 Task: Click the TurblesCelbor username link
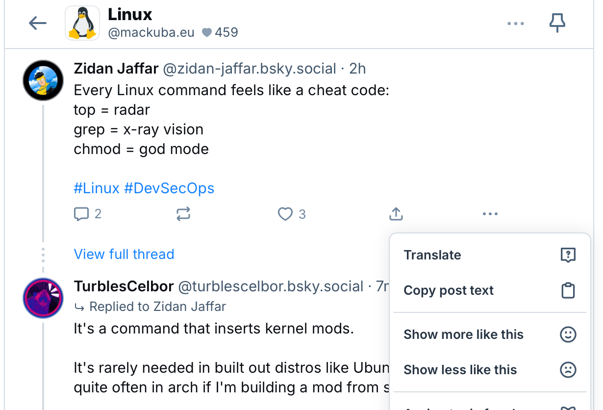(124, 286)
